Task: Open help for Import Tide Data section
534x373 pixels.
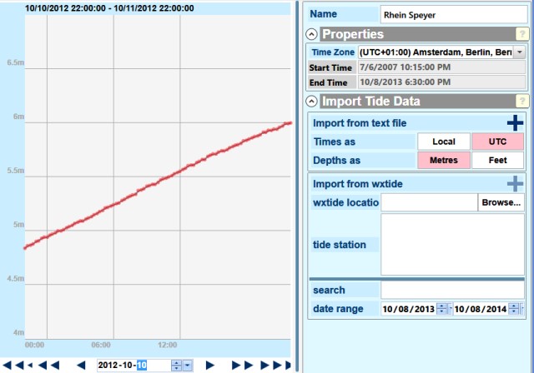Action: point(521,102)
